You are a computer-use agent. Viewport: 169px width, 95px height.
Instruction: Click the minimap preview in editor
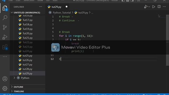pos(159,16)
